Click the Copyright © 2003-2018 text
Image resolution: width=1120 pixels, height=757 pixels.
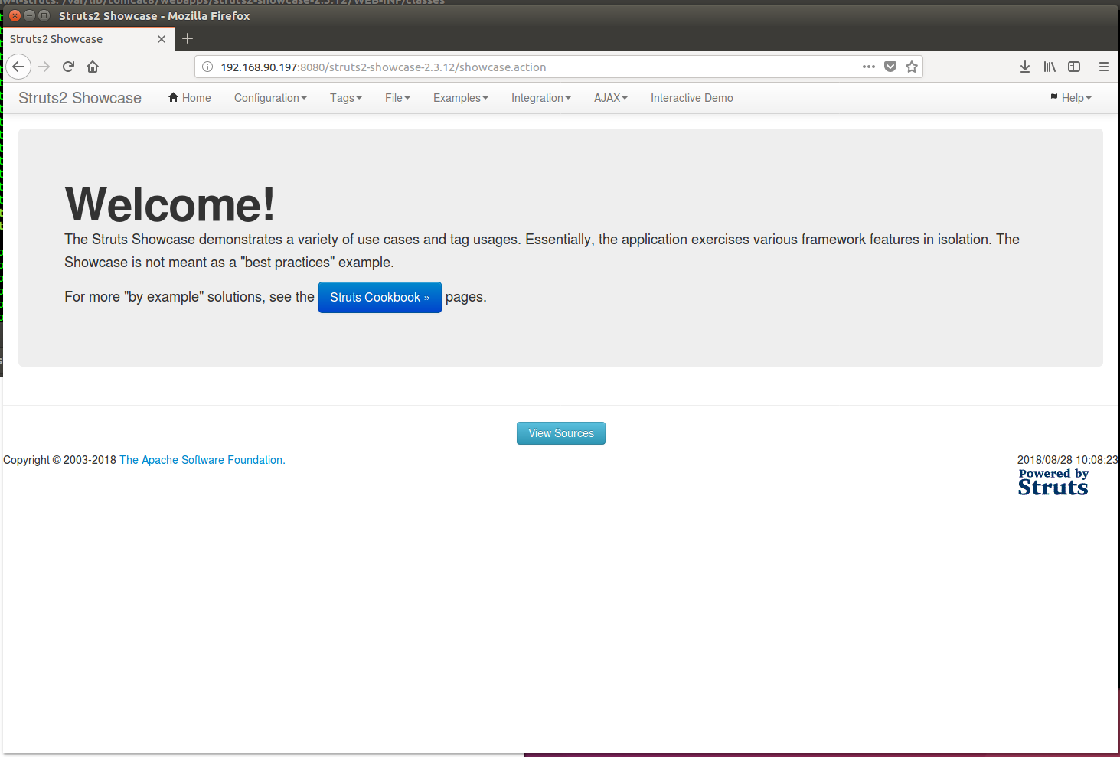(60, 460)
